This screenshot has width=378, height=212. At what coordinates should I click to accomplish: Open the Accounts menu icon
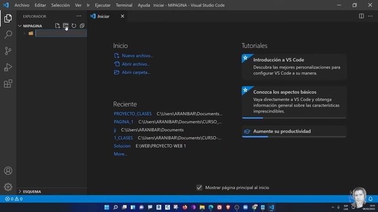(x=8, y=171)
